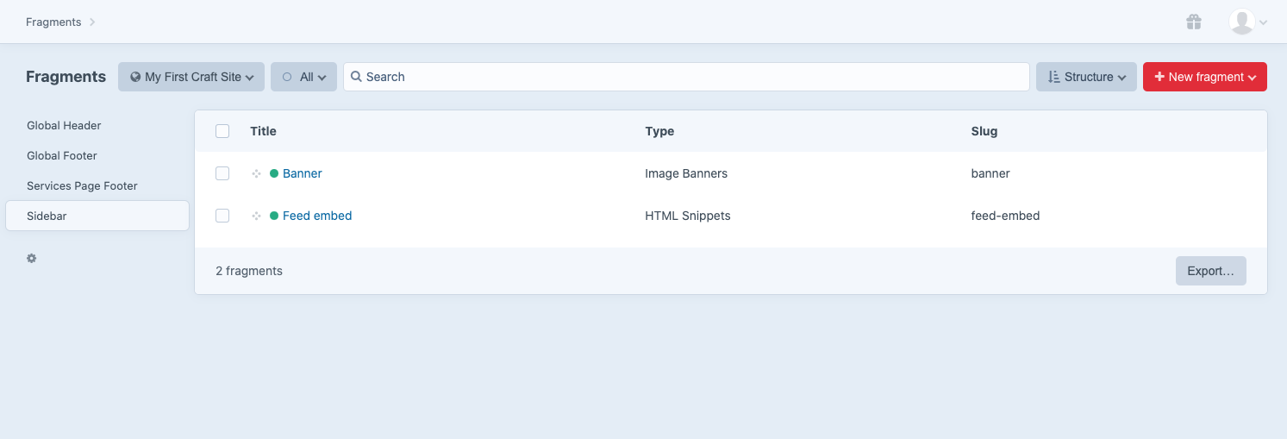Image resolution: width=1287 pixels, height=439 pixels.
Task: Click the breadcrumb arrow after Fragments
Action: (x=92, y=22)
